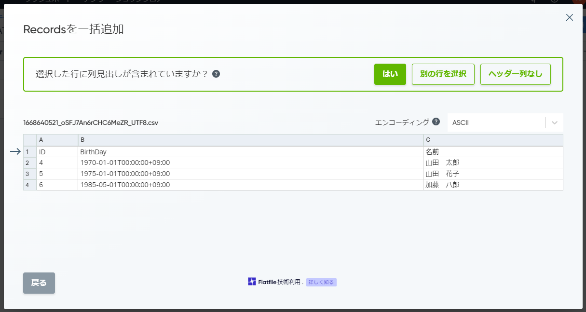The image size is (586, 312).
Task: Select column C header
Action: click(x=493, y=140)
